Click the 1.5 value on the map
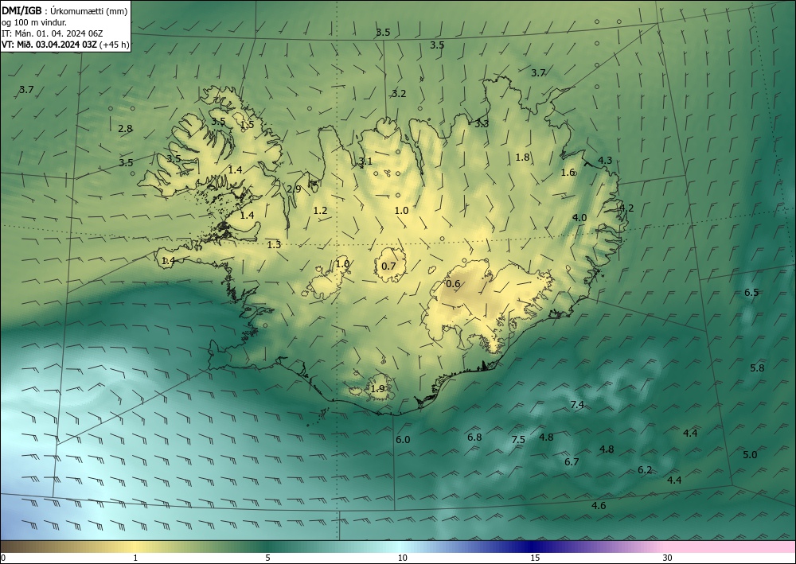796x564 pixels. 248,125
